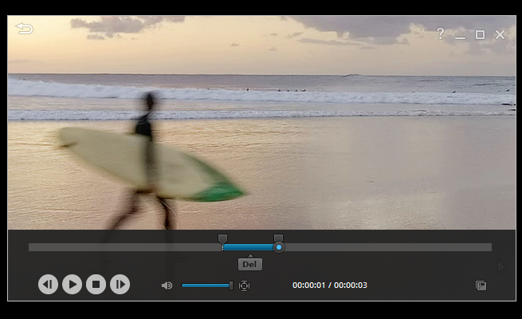Close the player window
Viewport: 522px width, 319px height.
[500, 34]
